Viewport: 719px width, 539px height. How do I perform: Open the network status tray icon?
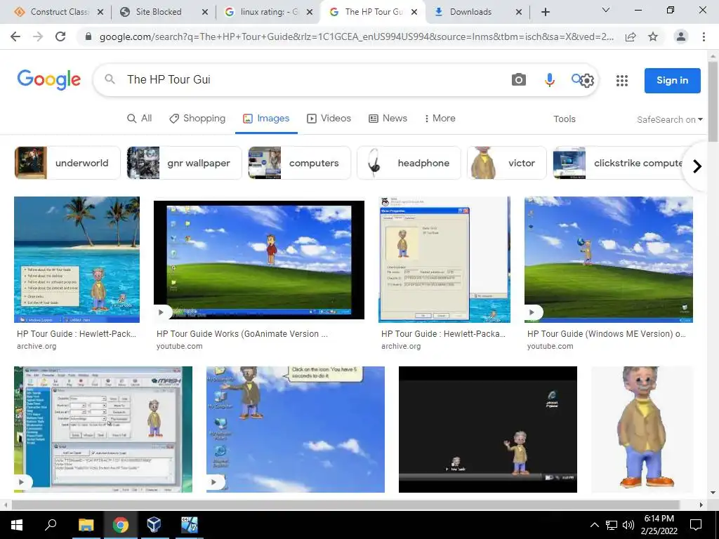click(x=612, y=525)
